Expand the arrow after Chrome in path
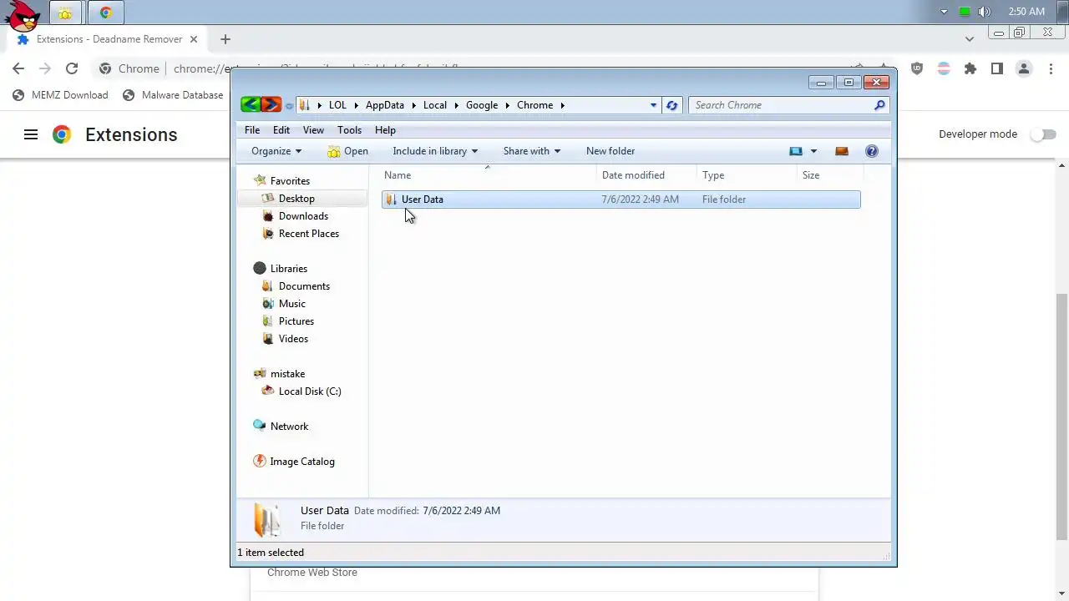 pyautogui.click(x=563, y=105)
